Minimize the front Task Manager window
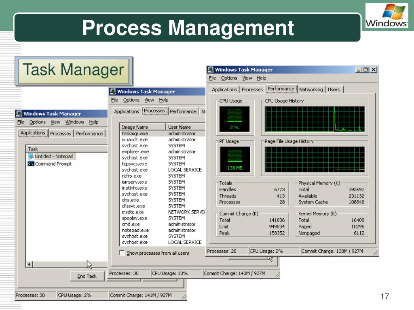The height and width of the screenshot is (310, 414). click(x=358, y=69)
